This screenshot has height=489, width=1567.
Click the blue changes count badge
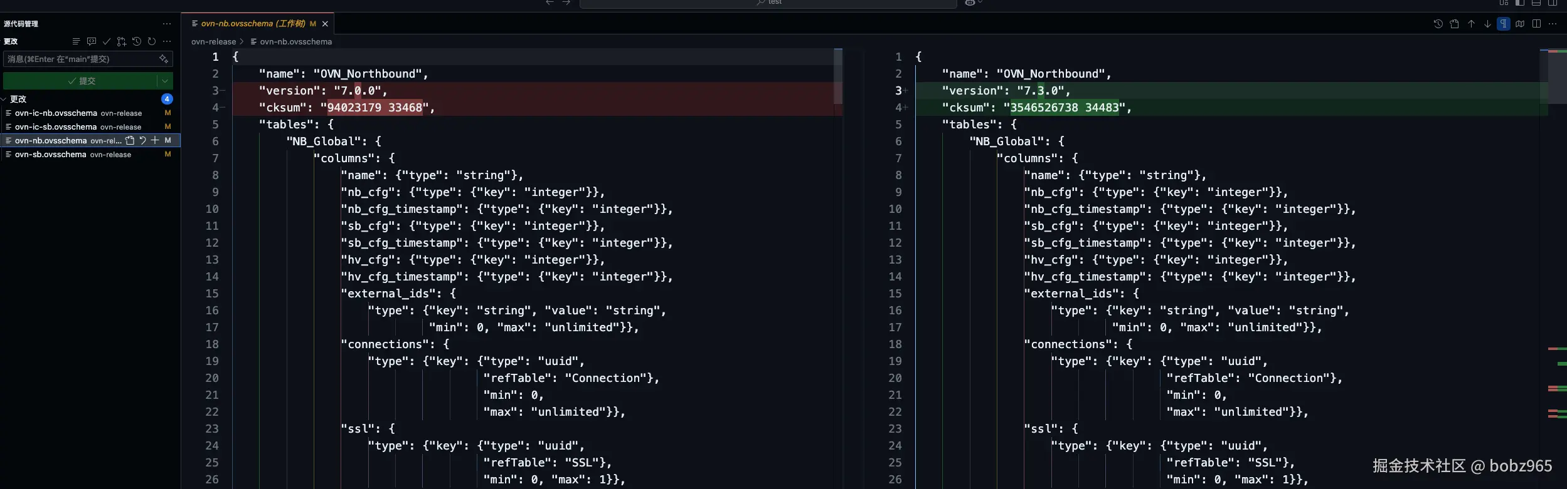click(167, 99)
